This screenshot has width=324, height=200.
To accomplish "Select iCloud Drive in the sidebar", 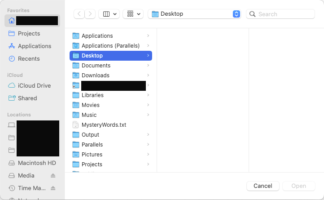I will click(x=34, y=85).
